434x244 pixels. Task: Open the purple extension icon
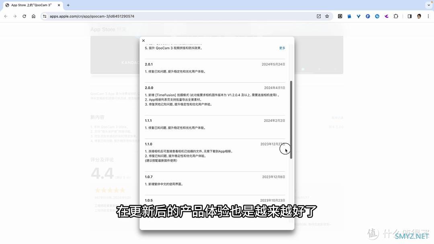coord(387,16)
